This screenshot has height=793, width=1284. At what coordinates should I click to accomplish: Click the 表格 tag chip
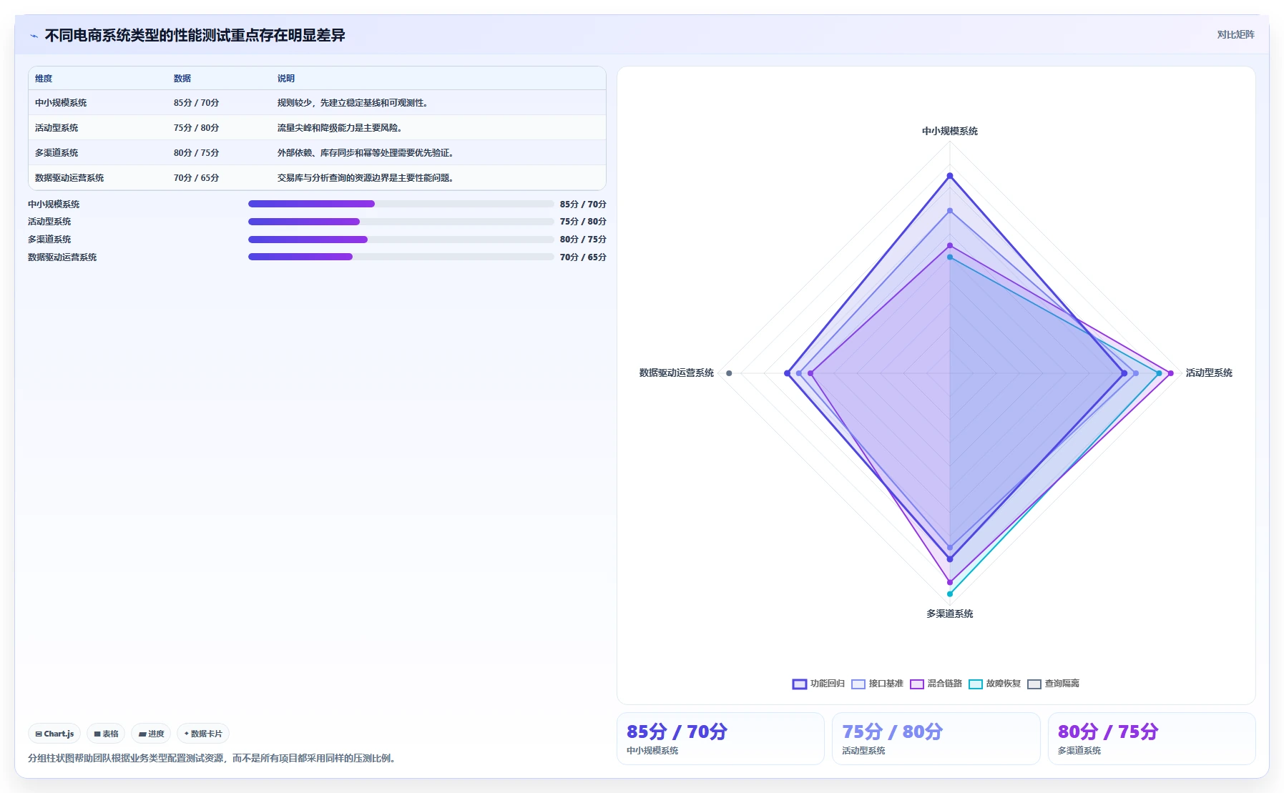click(106, 734)
